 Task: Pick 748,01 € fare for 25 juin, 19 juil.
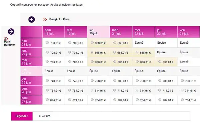click(x=70, y=81)
